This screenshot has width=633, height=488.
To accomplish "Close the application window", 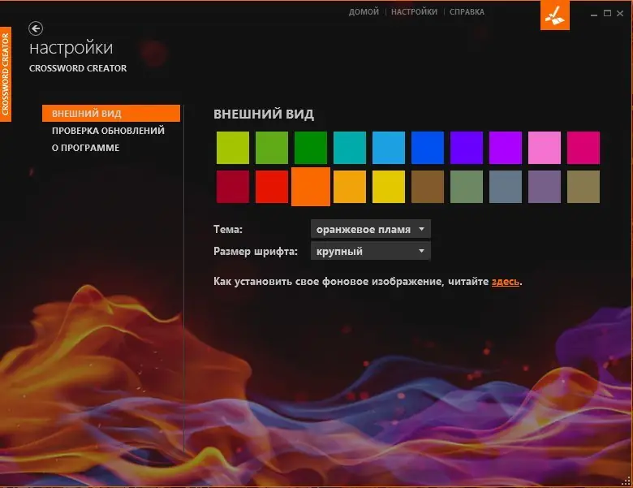I will coord(620,13).
